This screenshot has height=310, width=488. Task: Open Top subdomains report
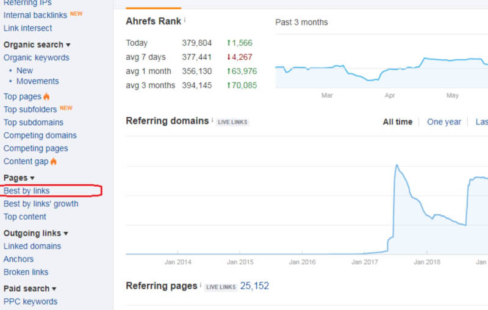[34, 122]
